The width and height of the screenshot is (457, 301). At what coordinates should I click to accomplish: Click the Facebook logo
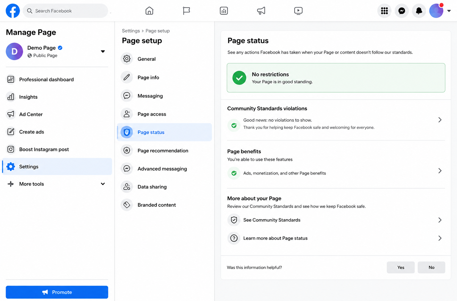coord(13,11)
